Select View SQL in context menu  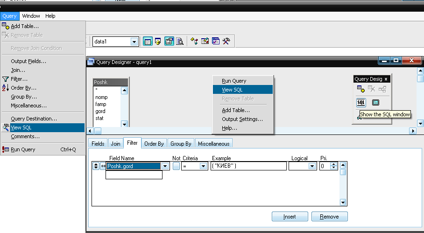pyautogui.click(x=242, y=90)
